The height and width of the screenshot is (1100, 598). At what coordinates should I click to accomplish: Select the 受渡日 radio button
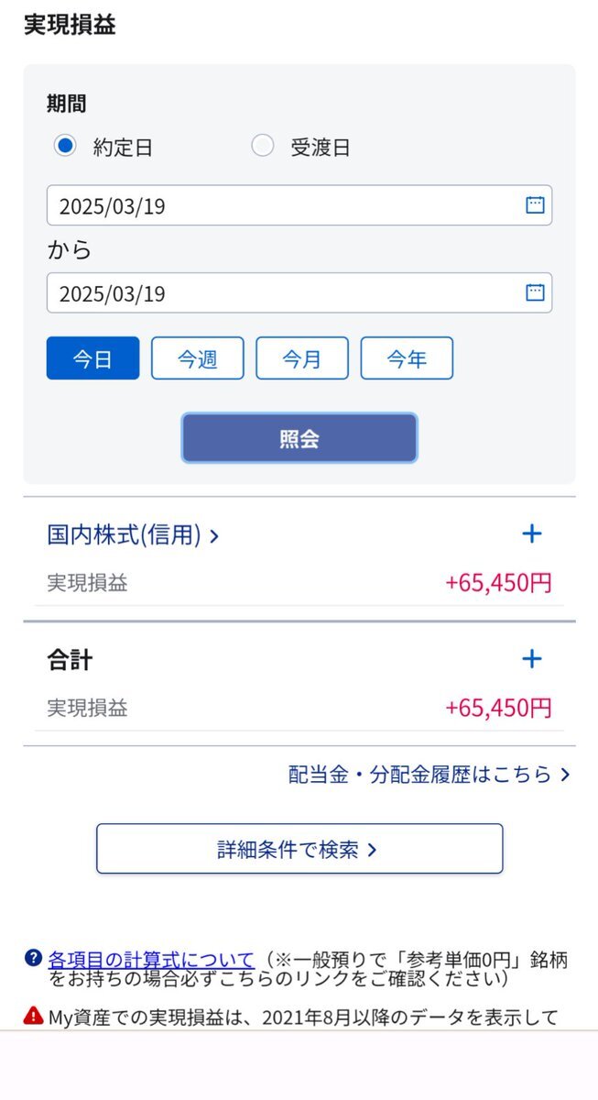pyautogui.click(x=263, y=145)
